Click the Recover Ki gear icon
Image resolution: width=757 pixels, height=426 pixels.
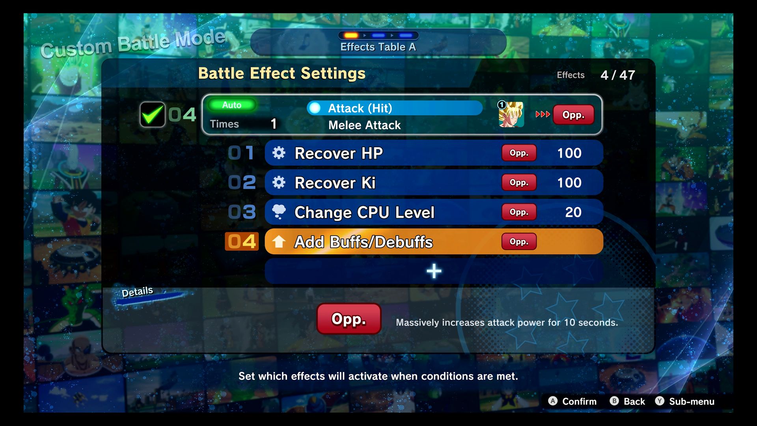point(279,183)
